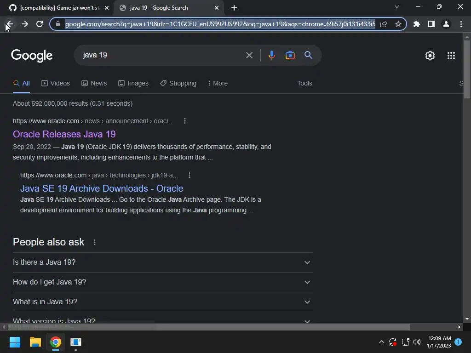Click the Google logo
Viewport: 471px width, 353px height.
[x=32, y=56]
